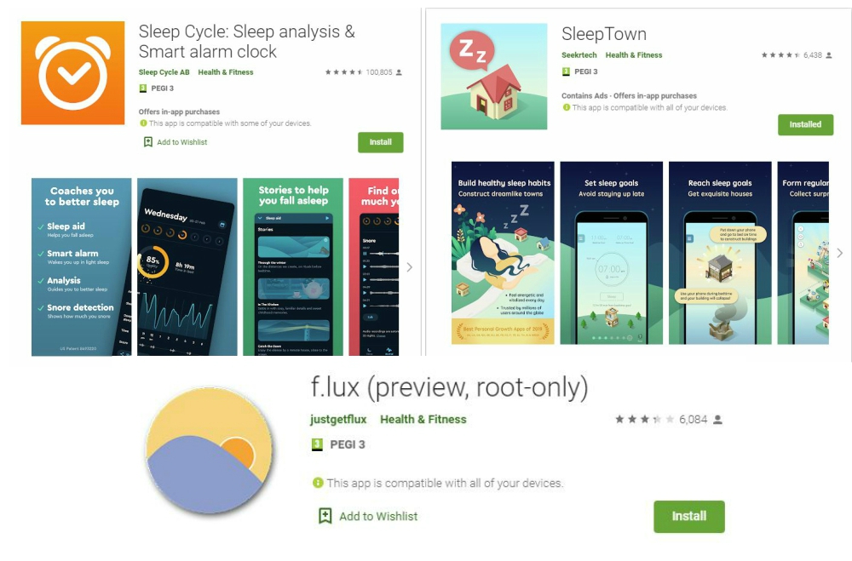Click the Sleep Cycle wishlist bookmark icon
852x561 pixels.
coord(147,142)
